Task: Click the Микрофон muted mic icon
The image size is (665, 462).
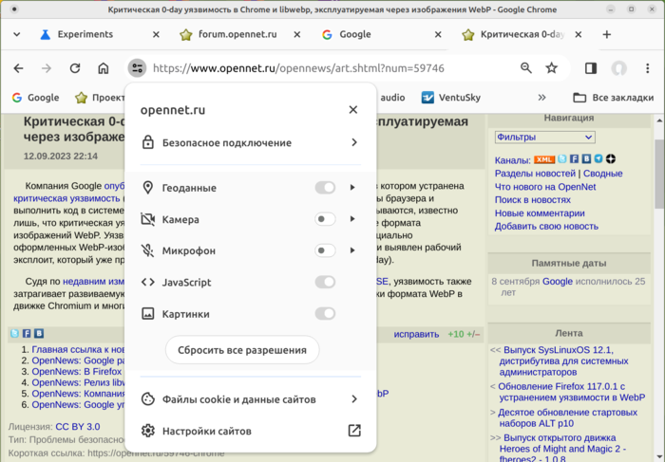Action: click(x=147, y=250)
